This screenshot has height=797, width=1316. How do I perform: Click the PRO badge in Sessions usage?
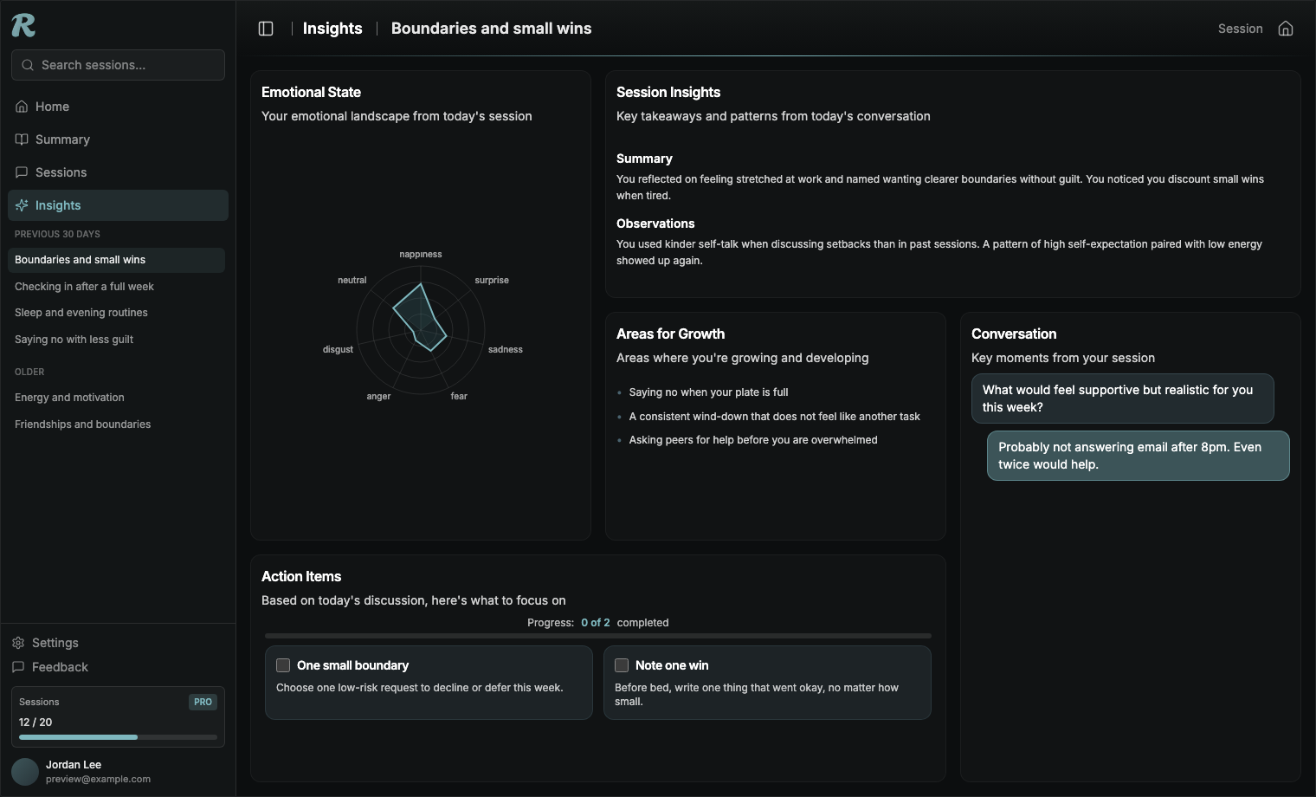pos(203,702)
